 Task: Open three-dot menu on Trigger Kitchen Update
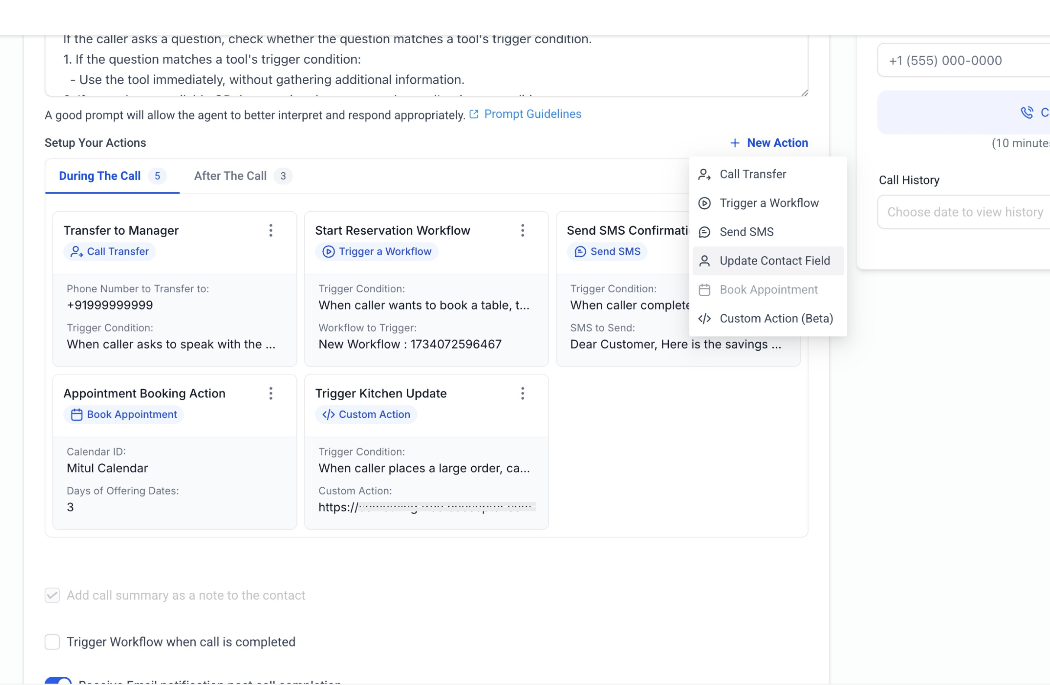tap(522, 393)
